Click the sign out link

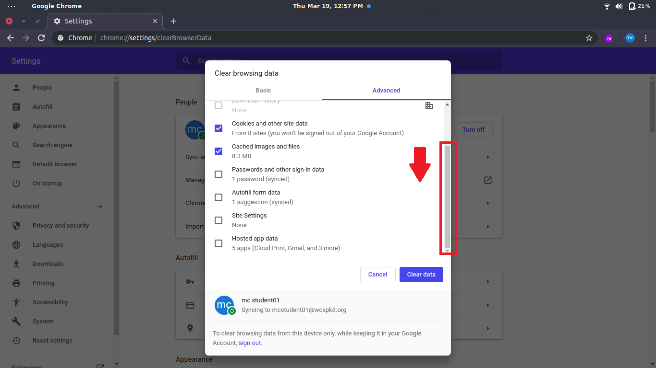(x=250, y=343)
